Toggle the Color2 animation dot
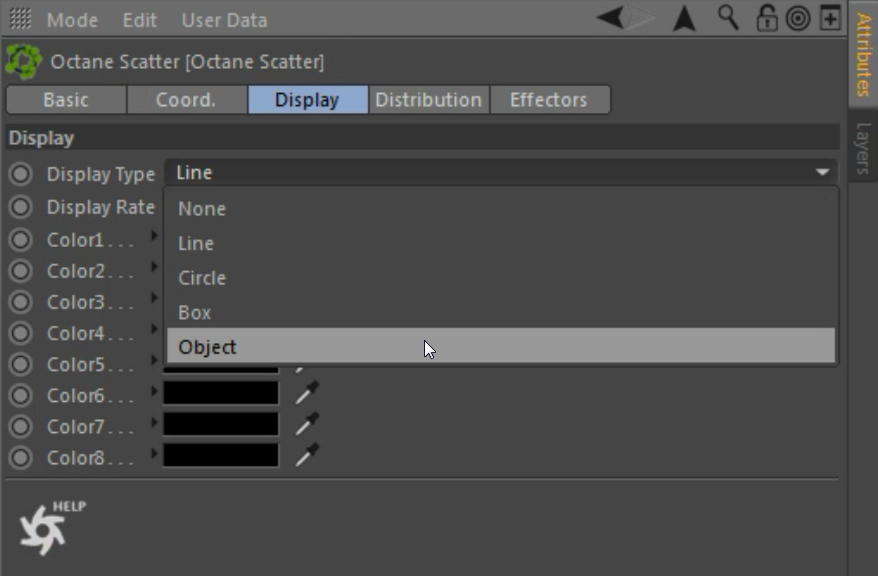Screen dimensions: 878x576 click(21, 271)
